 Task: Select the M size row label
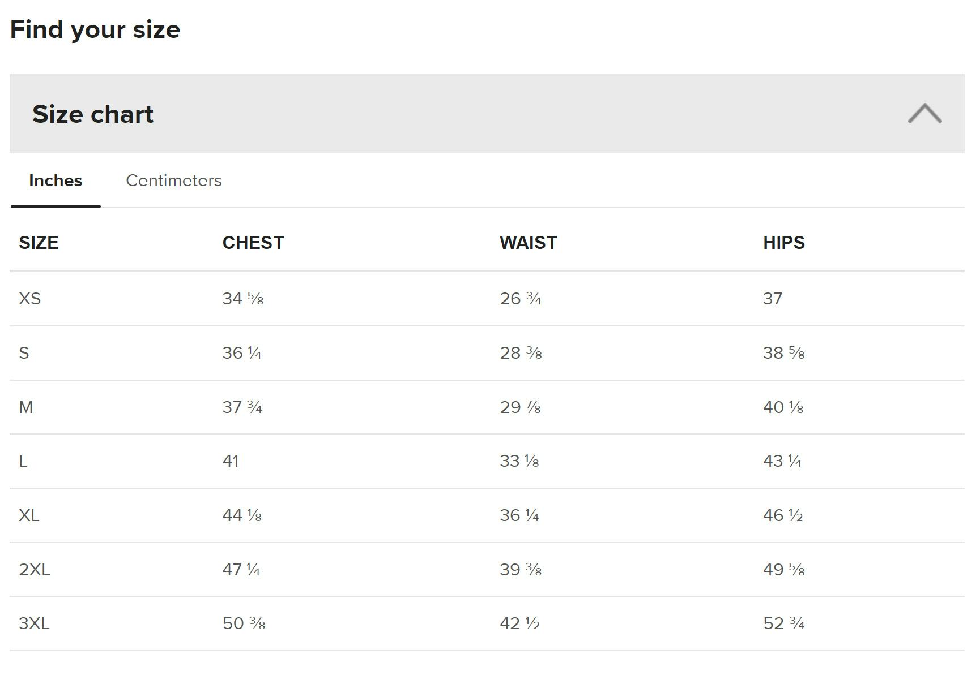coord(26,407)
